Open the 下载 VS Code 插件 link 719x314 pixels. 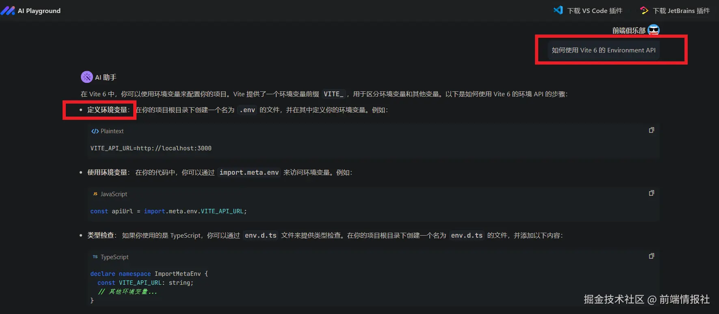(595, 11)
